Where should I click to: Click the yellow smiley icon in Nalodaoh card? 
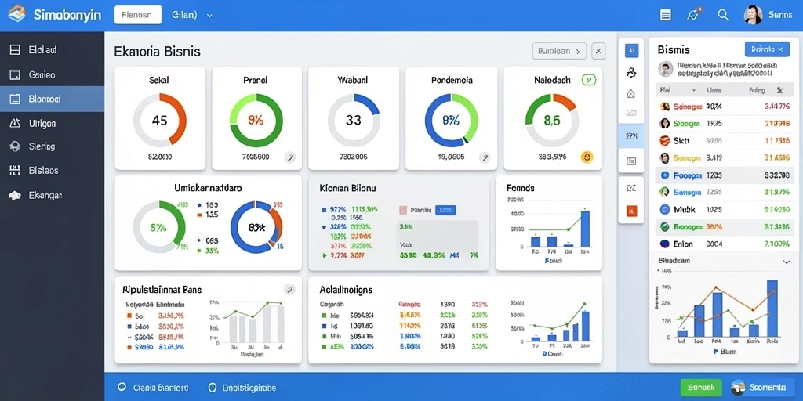[587, 157]
